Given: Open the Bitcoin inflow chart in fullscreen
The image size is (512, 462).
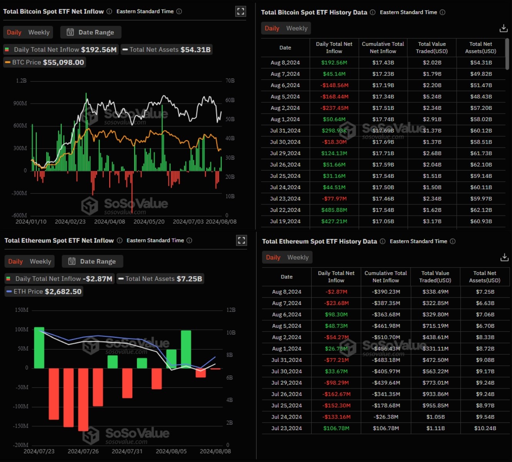Looking at the screenshot, I should (x=240, y=11).
